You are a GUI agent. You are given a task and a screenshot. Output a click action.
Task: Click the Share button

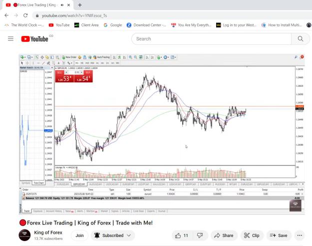point(224,236)
